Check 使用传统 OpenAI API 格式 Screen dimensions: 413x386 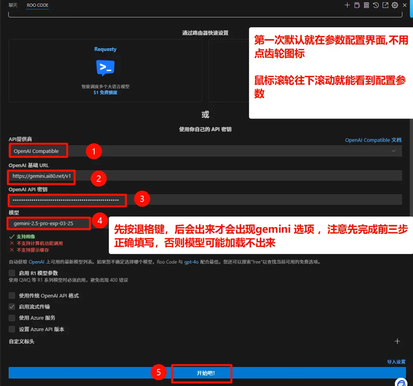12,296
